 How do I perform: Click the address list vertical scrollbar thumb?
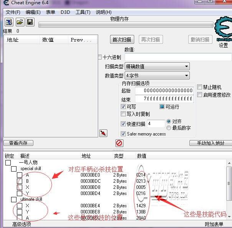click(229, 183)
